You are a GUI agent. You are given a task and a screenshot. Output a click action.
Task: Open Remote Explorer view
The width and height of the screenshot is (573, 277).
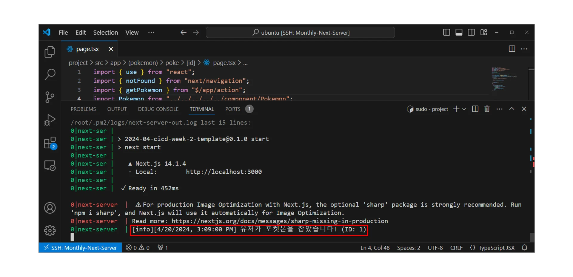pyautogui.click(x=50, y=166)
